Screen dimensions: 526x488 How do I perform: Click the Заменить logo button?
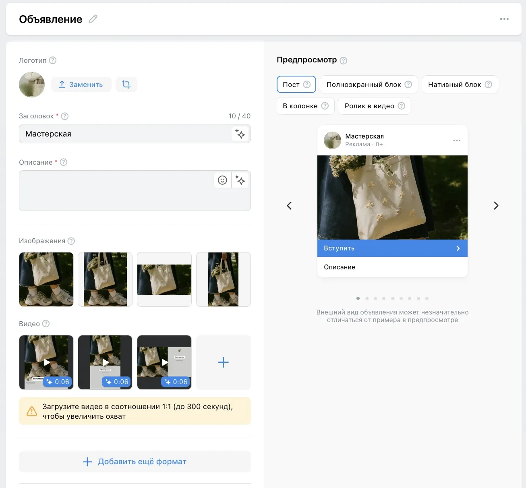coord(81,85)
